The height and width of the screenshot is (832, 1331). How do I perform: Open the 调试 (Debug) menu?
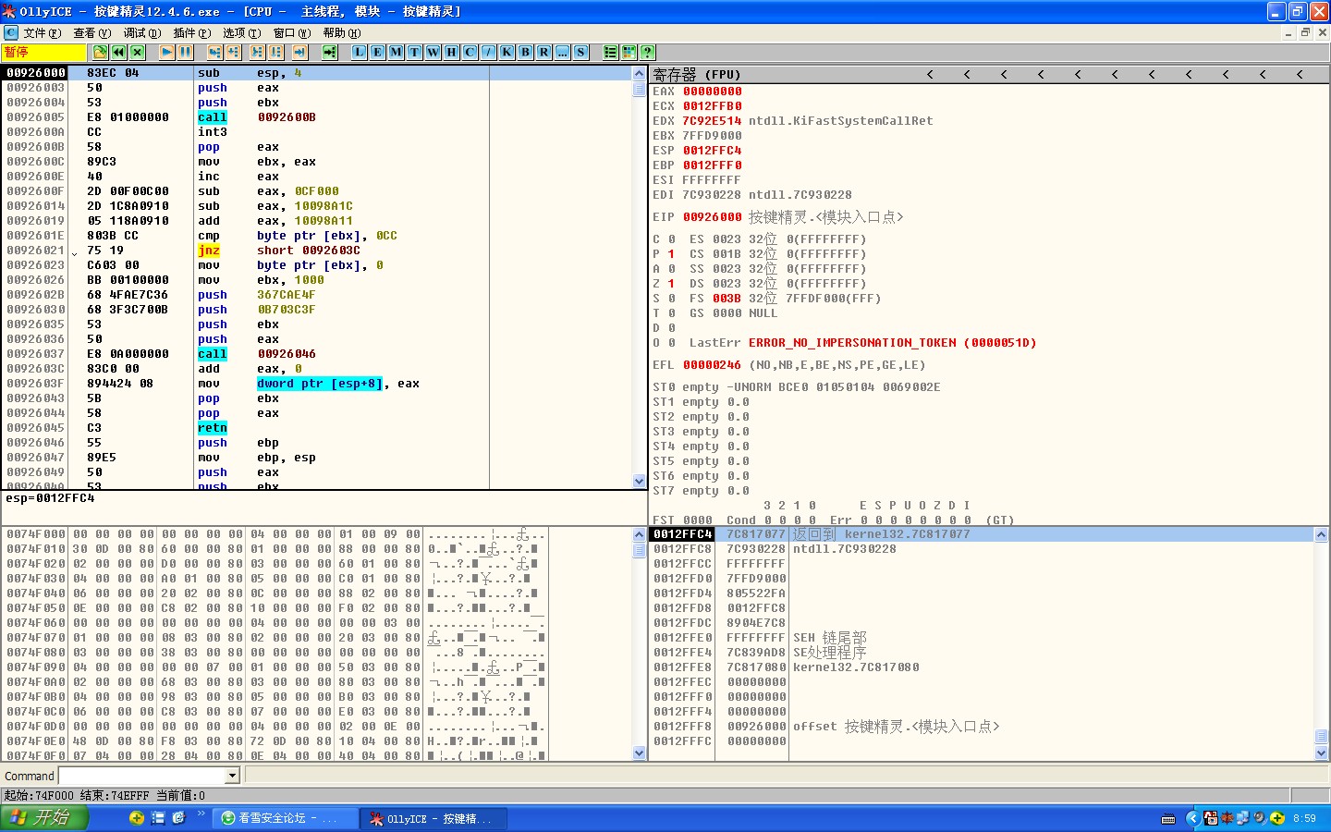coord(141,33)
